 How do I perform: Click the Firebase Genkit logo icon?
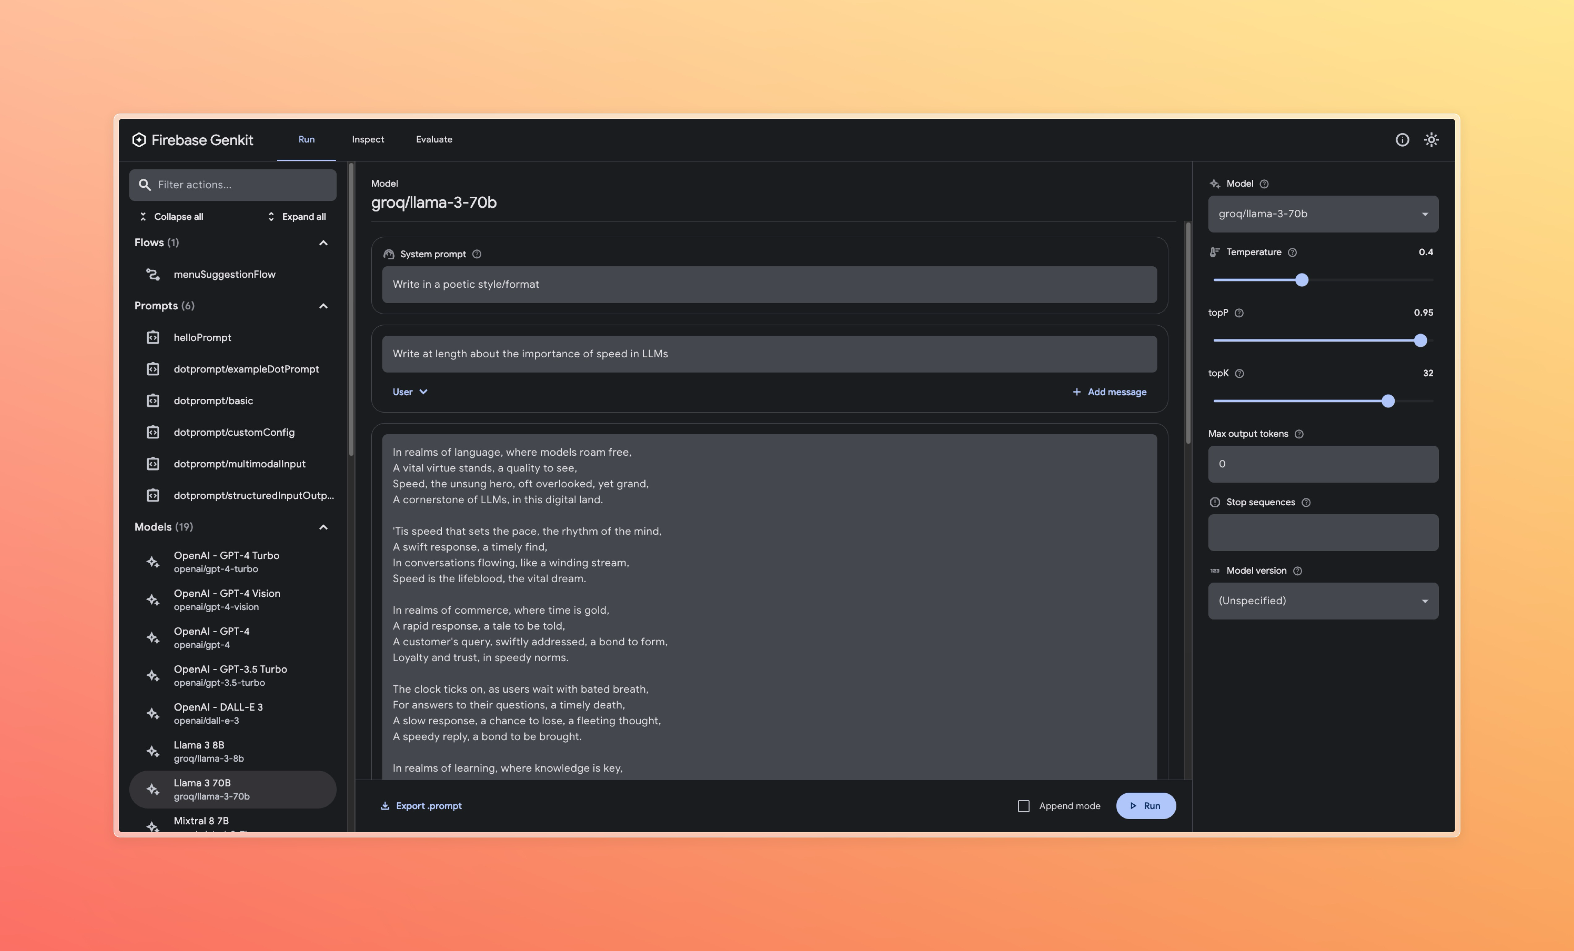click(139, 140)
